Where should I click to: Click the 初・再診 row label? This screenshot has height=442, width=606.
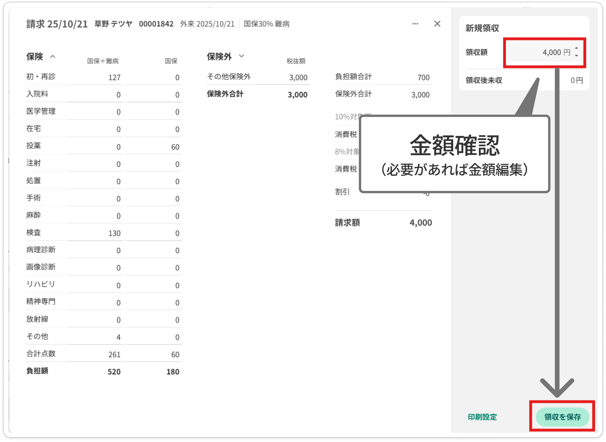coord(41,77)
